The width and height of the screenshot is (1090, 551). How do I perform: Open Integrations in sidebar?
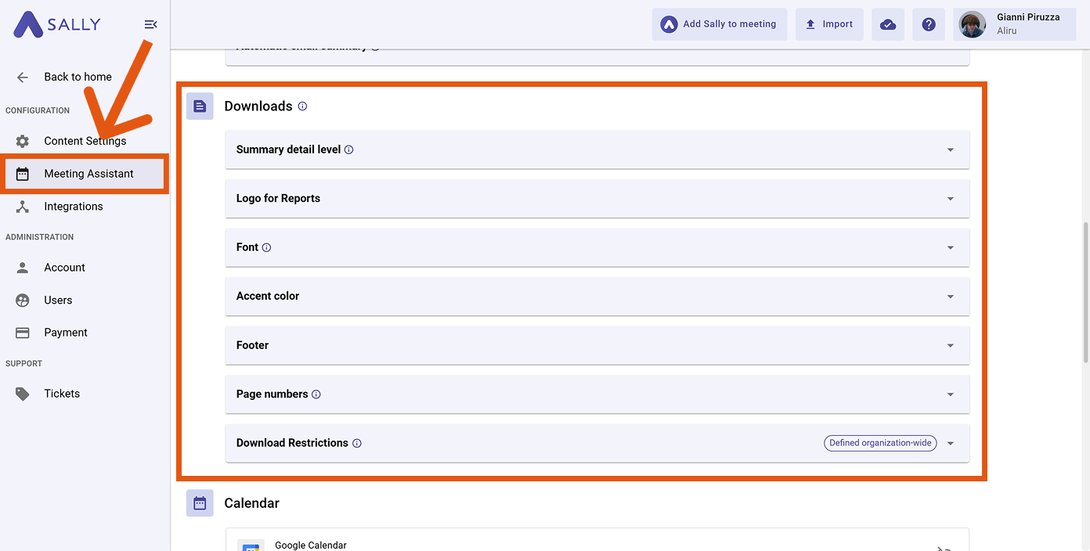pos(73,207)
